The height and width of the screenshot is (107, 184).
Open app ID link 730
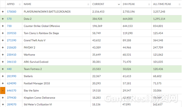pyautogui.click(x=9, y=26)
